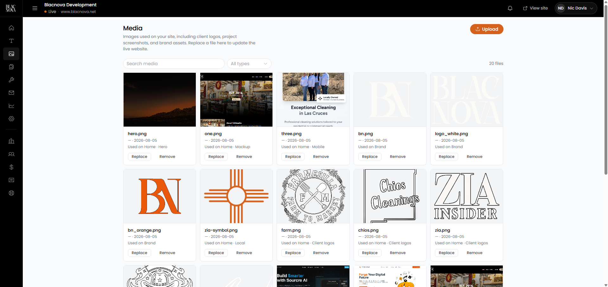Remove the bn_orange.png file

(167, 253)
